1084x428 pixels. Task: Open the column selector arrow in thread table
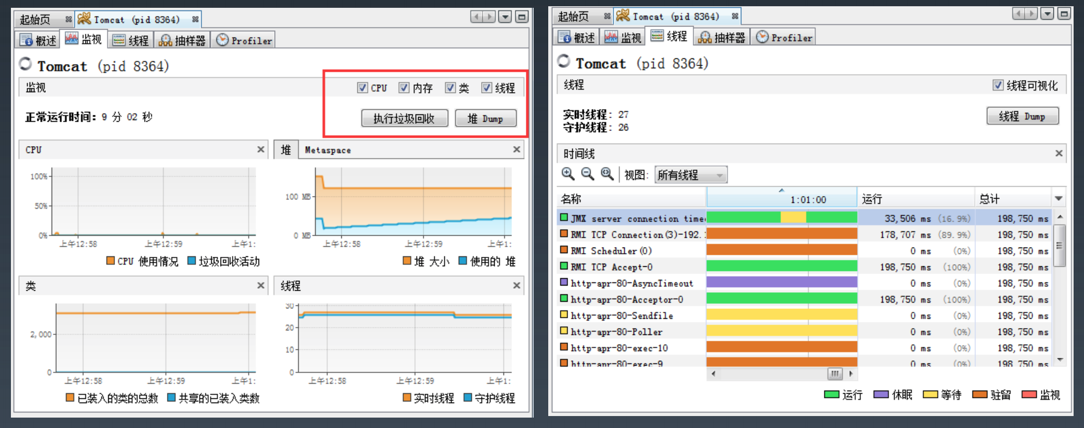1059,199
